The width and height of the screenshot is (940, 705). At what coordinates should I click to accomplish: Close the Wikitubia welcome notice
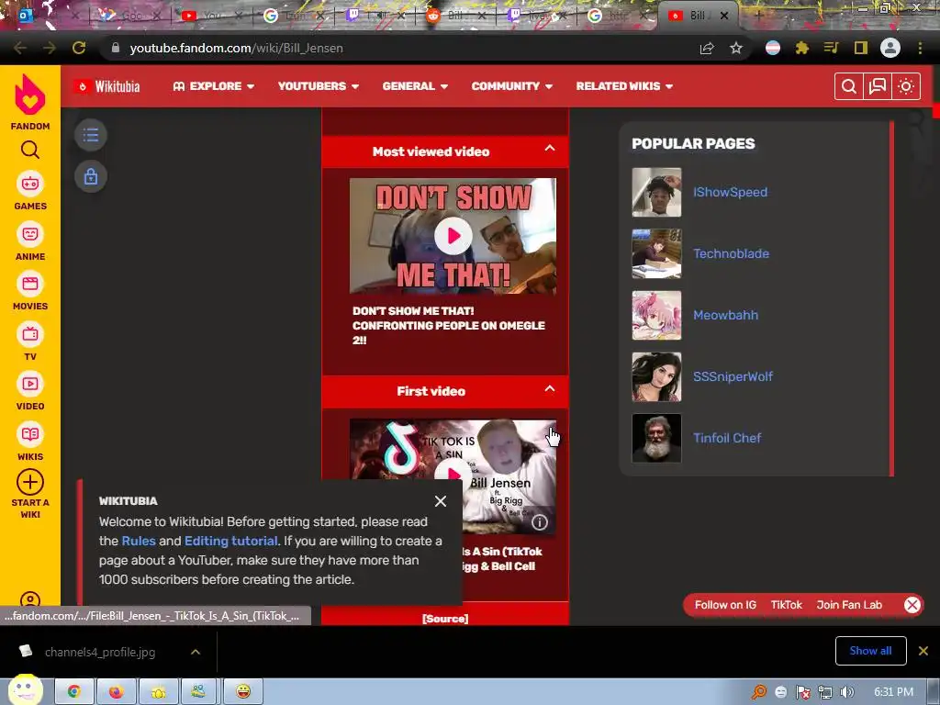[440, 501]
